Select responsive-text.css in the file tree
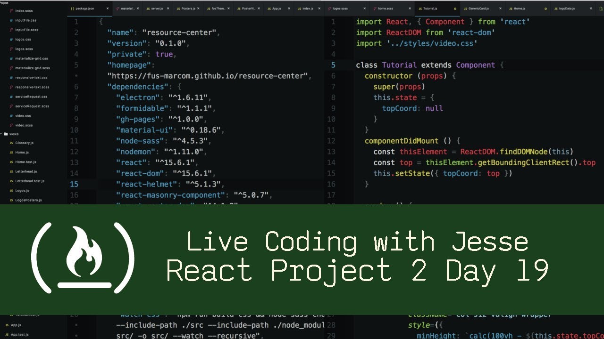 coord(31,78)
